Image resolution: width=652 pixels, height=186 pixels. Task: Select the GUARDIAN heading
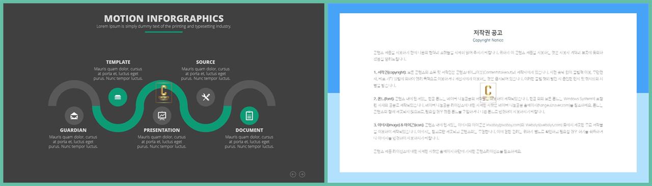coord(73,130)
